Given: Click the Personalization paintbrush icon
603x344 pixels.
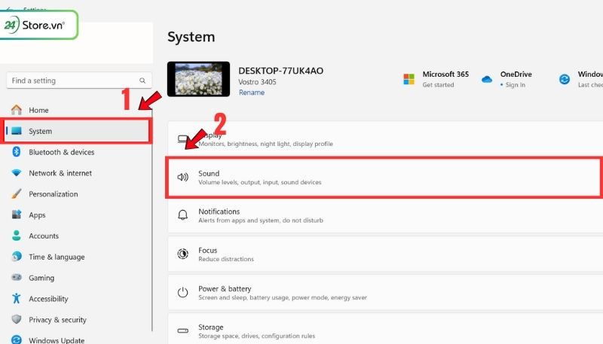Looking at the screenshot, I should (x=17, y=193).
